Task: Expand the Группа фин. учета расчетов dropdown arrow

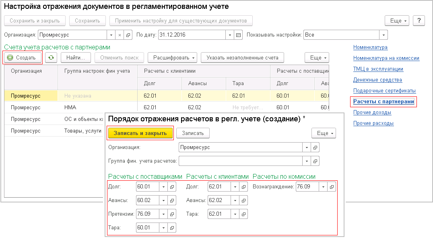Action: click(307, 161)
